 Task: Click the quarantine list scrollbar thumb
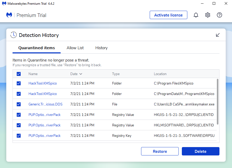pyautogui.click(x=217, y=102)
